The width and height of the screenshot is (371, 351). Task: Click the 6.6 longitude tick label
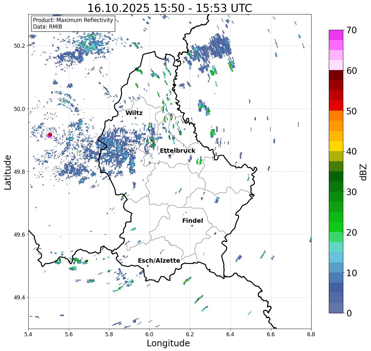[271, 334]
